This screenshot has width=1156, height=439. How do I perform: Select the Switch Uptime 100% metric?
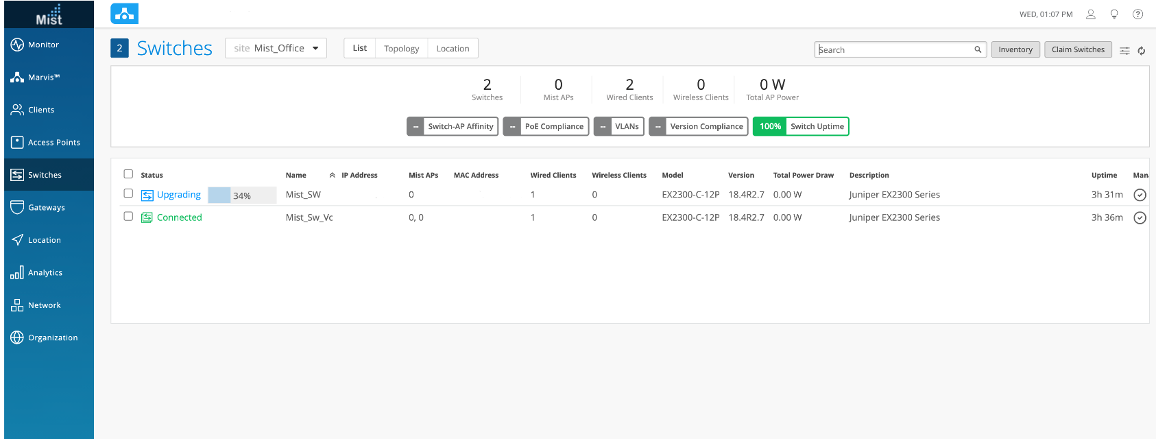tap(801, 126)
